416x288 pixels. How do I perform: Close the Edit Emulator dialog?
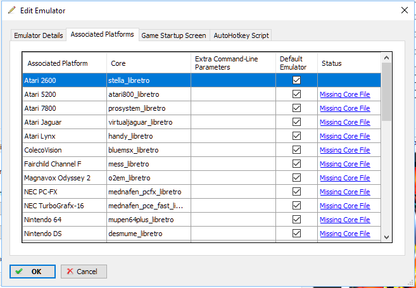click(x=404, y=10)
